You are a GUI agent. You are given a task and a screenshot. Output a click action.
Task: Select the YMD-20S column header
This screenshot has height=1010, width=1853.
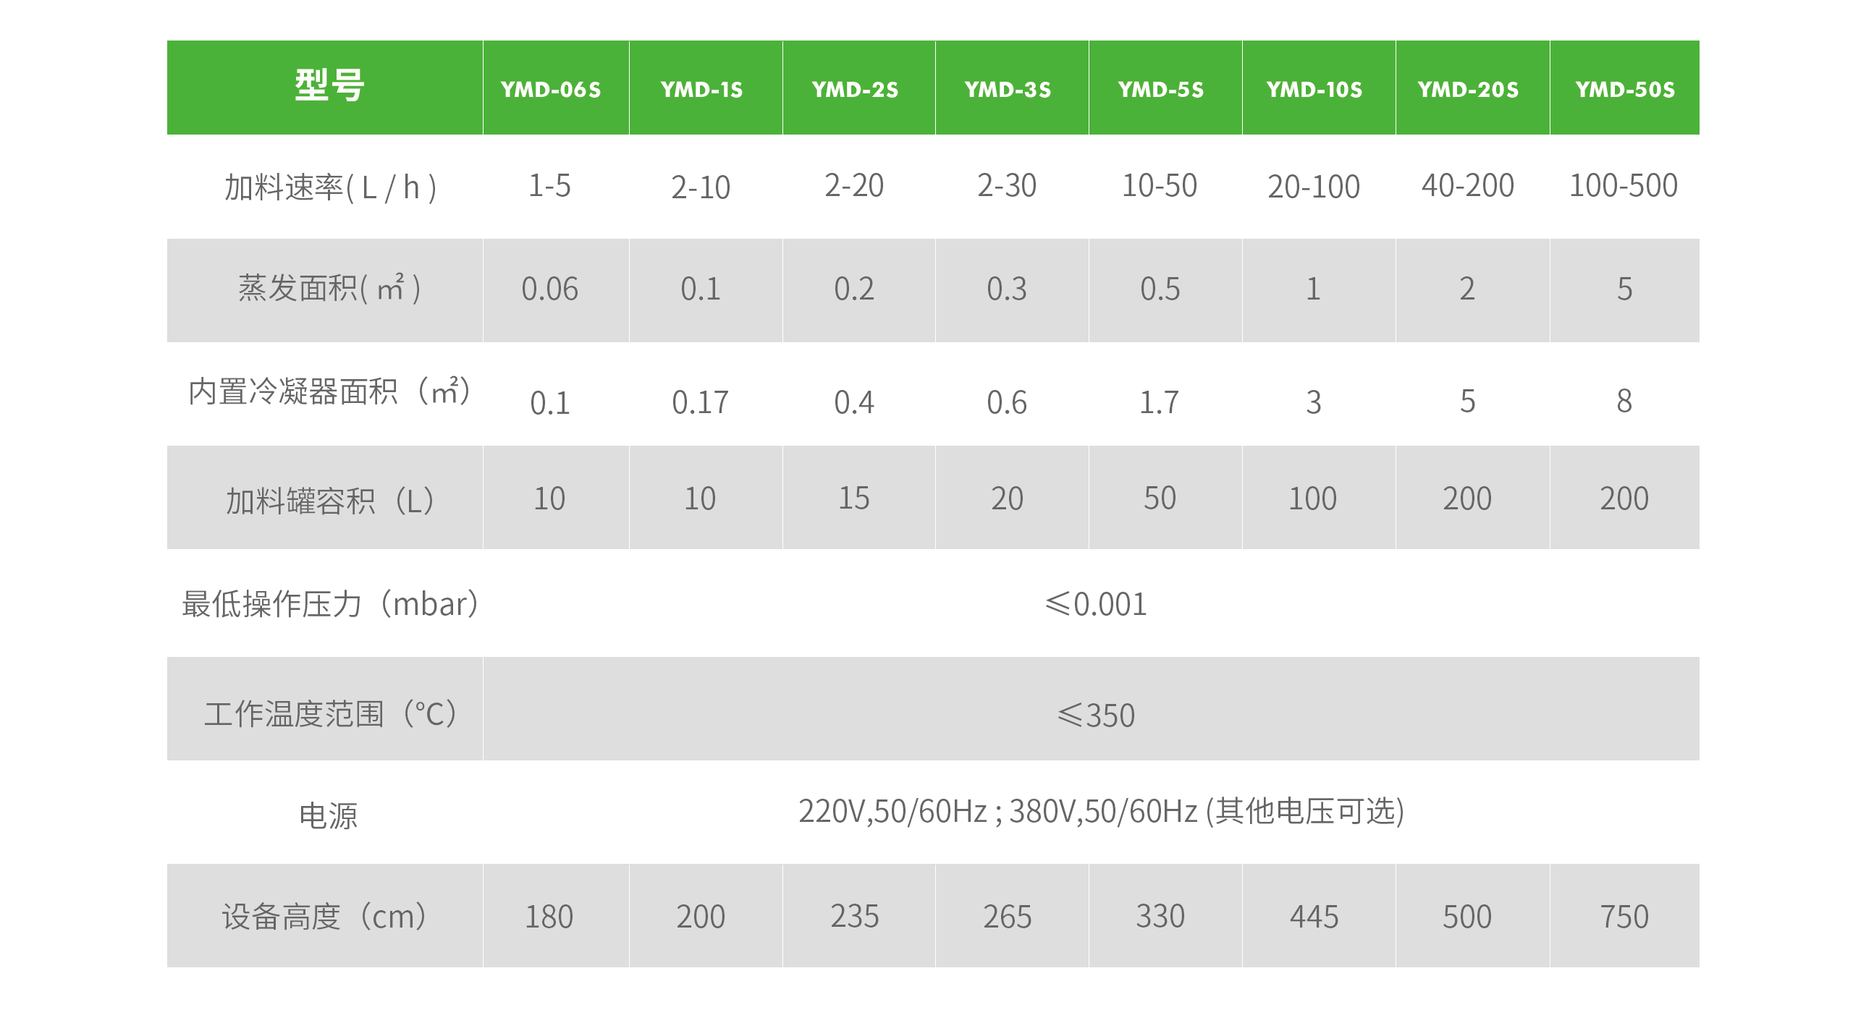[1468, 90]
